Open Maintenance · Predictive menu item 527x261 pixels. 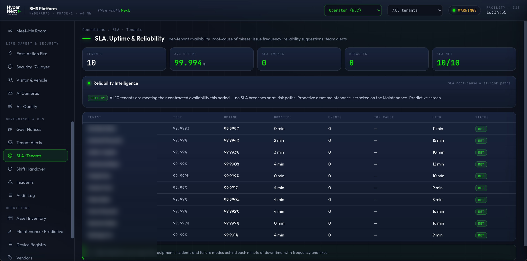click(x=35, y=231)
